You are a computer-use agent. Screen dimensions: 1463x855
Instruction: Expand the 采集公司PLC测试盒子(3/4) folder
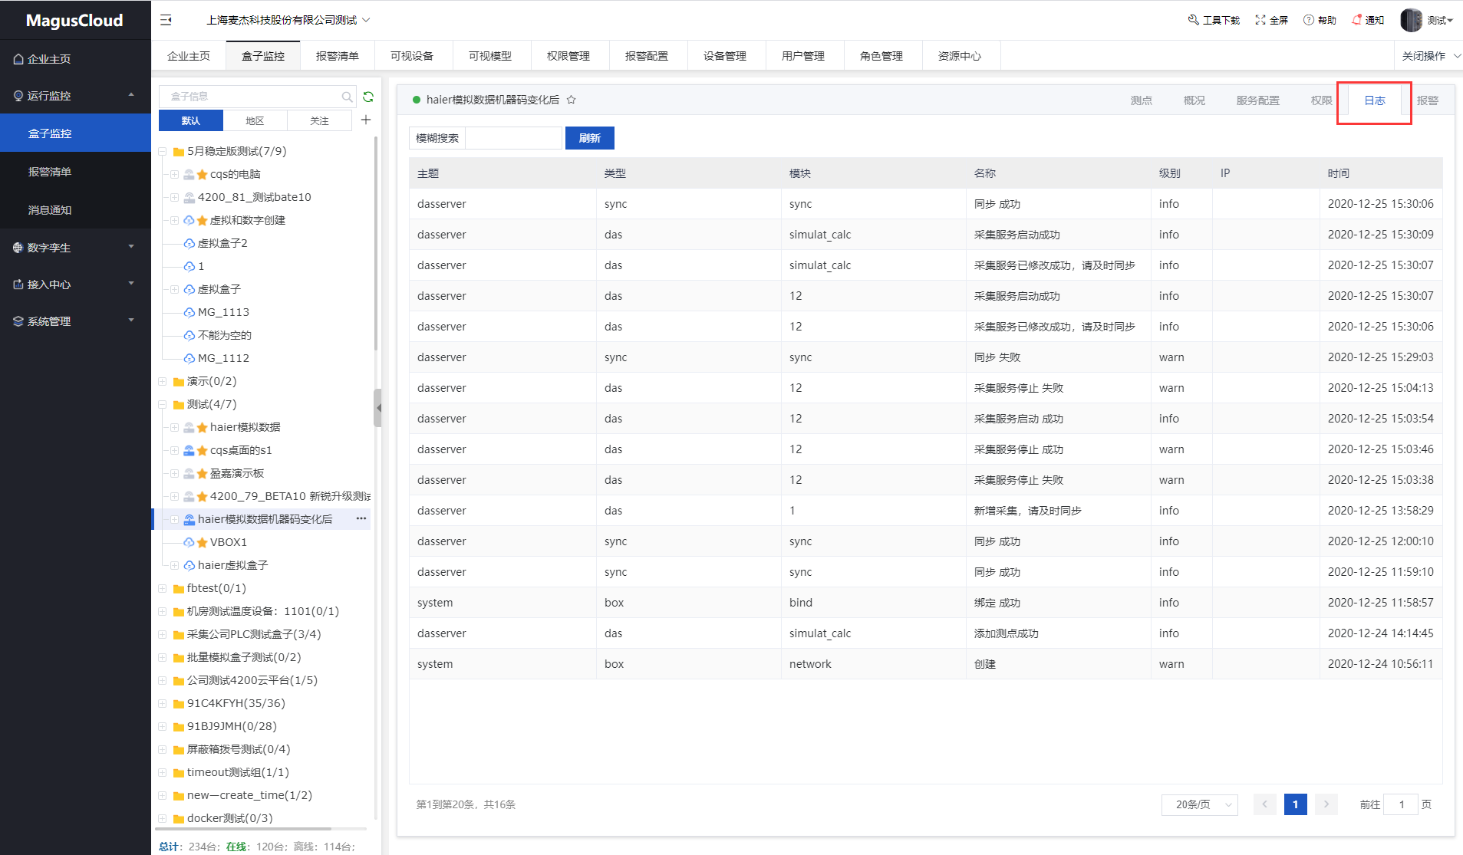pyautogui.click(x=163, y=634)
